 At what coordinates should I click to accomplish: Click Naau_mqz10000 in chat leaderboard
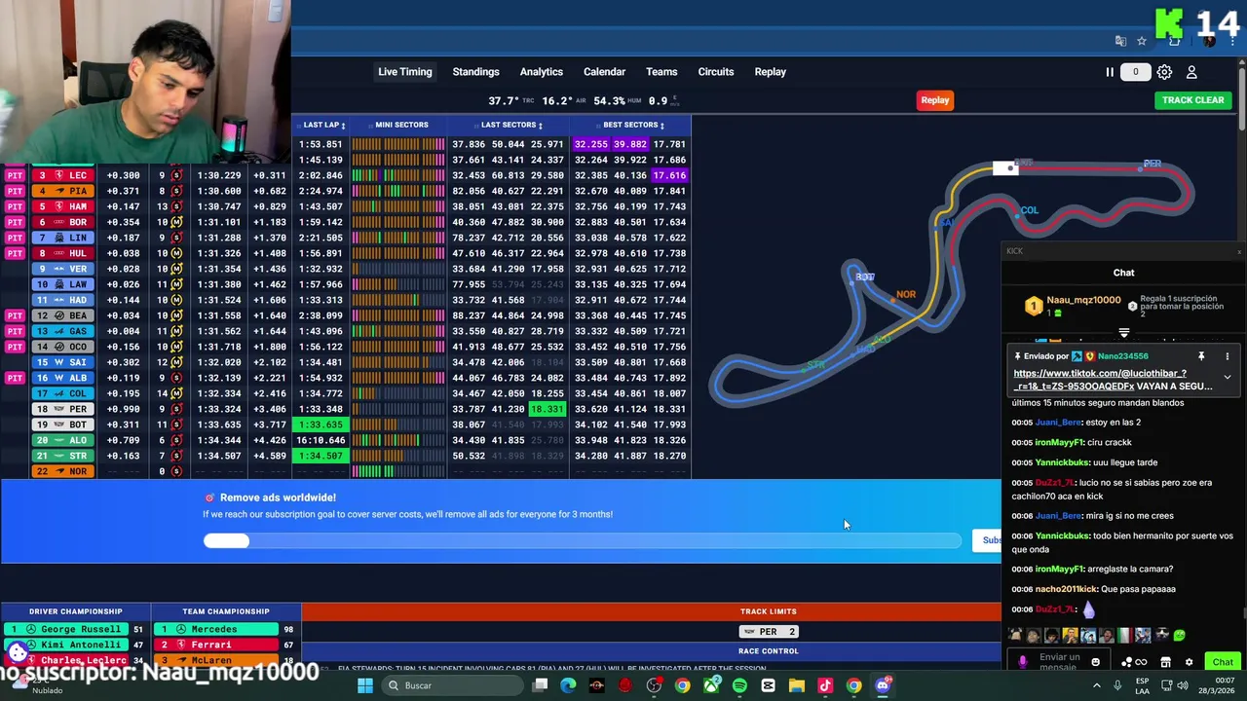pyautogui.click(x=1083, y=300)
